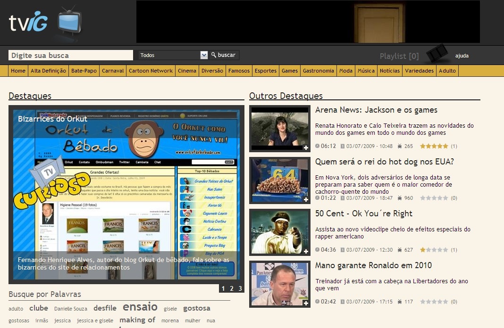Click the hot dog contest thumbnail
Viewport: 504px width, 328px height.
280,180
